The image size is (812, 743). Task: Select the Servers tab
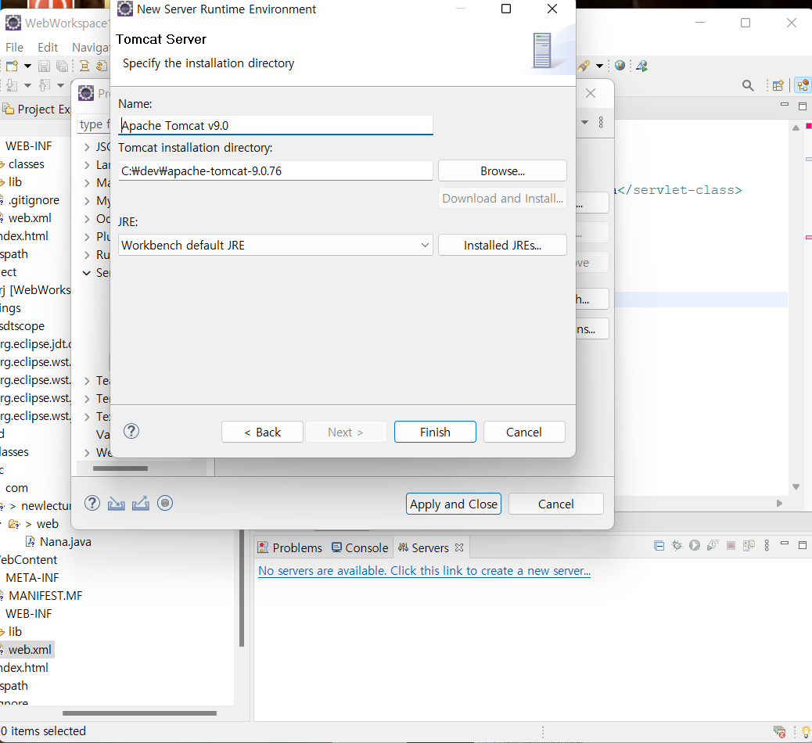429,547
